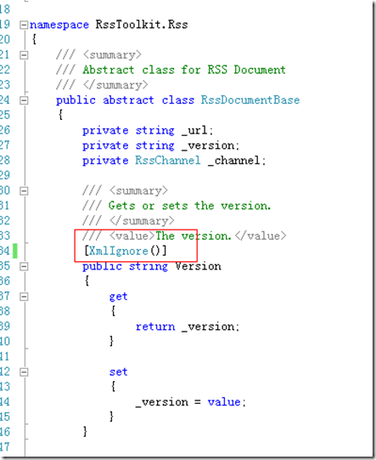Click the set keyword
Image resolution: width=376 pixels, height=460 pixels.
pyautogui.click(x=118, y=372)
